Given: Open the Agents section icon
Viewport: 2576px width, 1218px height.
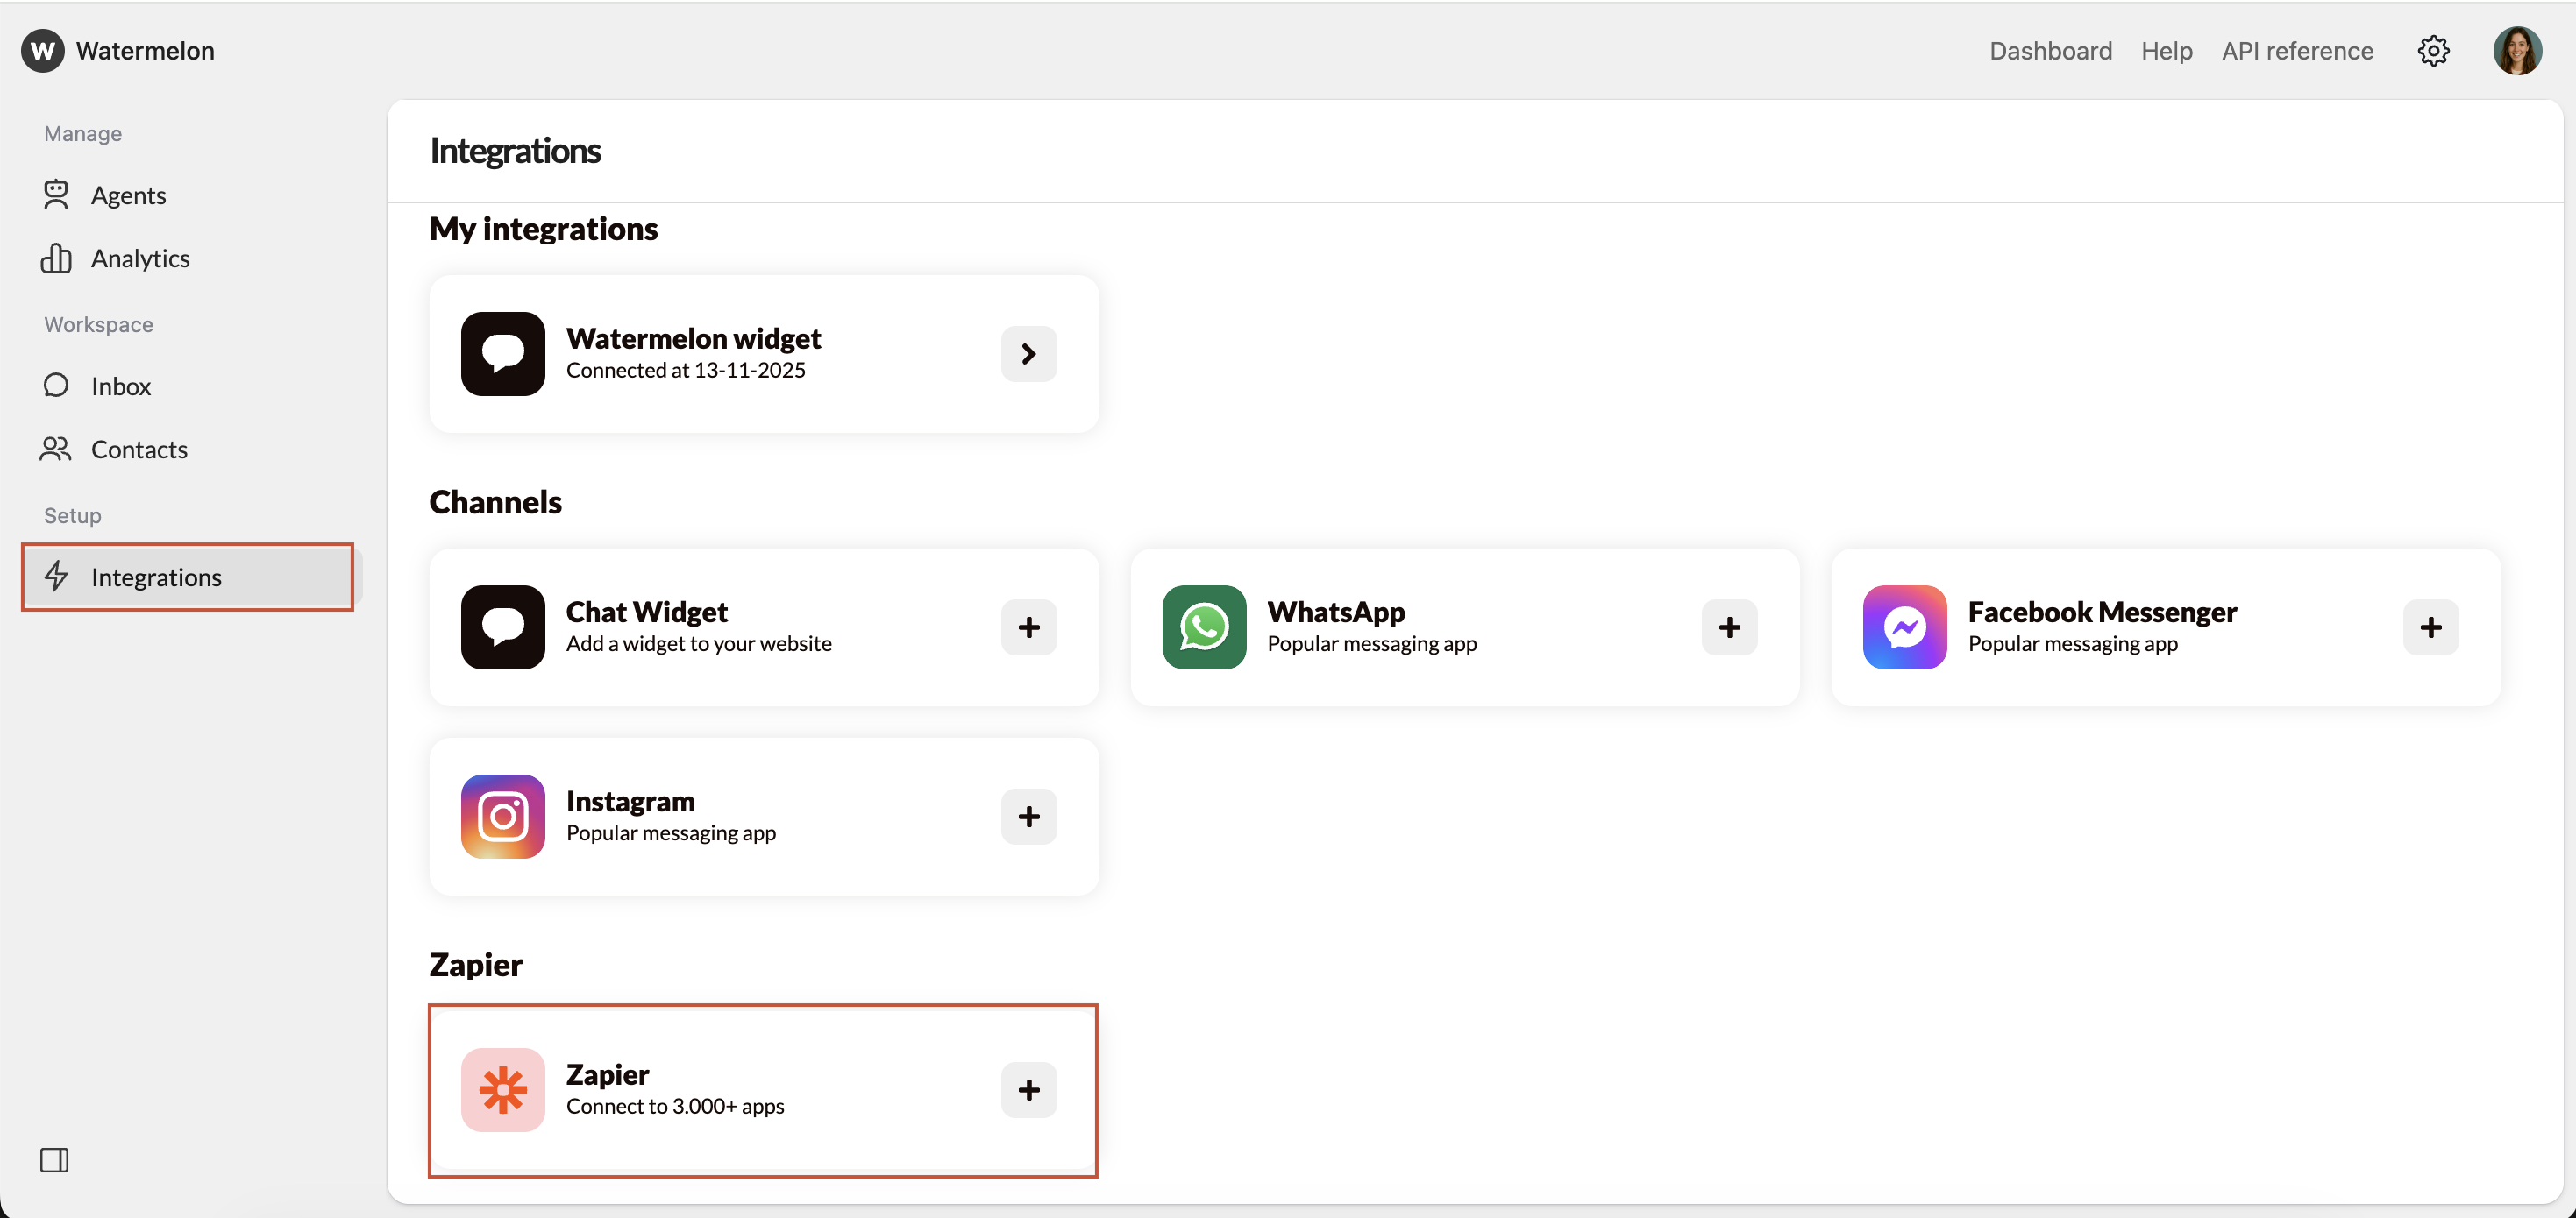Looking at the screenshot, I should tap(56, 195).
